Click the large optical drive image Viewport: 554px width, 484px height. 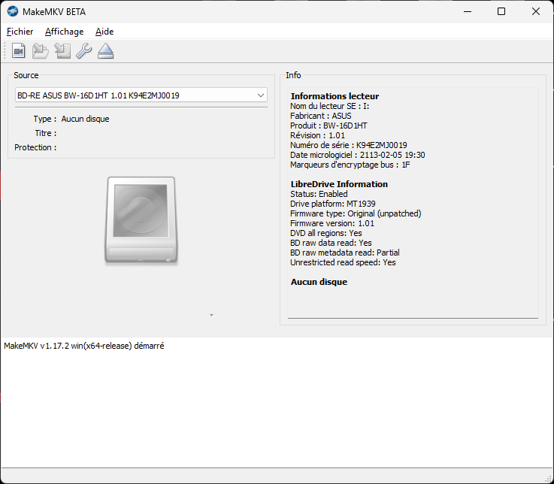click(x=141, y=219)
